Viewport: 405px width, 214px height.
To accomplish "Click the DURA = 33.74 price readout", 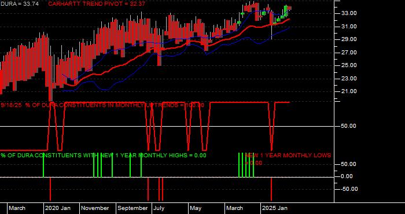I will tap(19, 4).
